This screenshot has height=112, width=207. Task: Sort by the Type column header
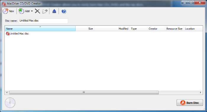click(138, 29)
